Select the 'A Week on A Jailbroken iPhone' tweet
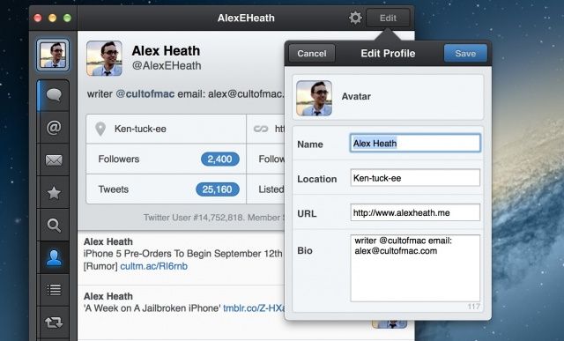Image resolution: width=564 pixels, height=341 pixels. [x=181, y=312]
